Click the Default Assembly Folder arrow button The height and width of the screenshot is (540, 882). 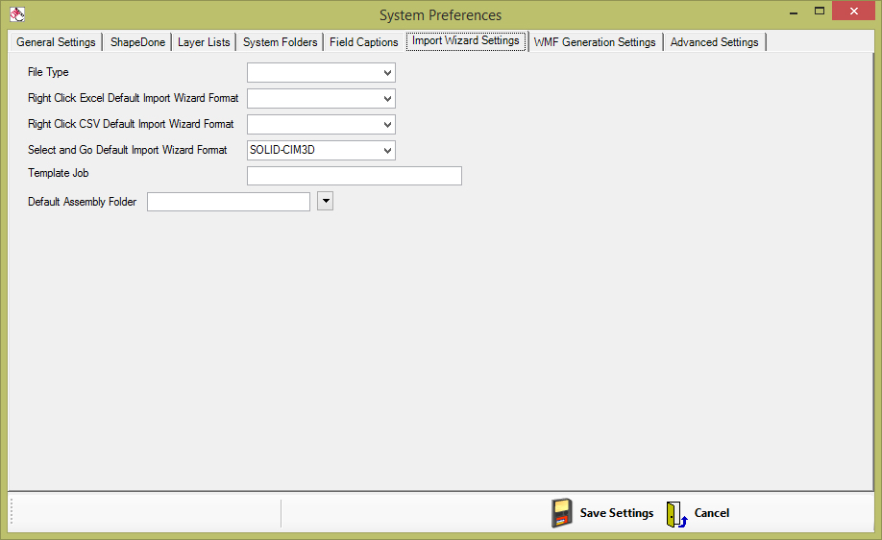(x=325, y=201)
